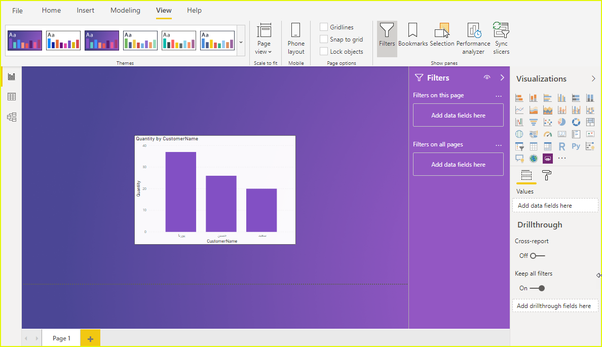Select the waterfall chart visualization
This screenshot has width=602, height=347.
[519, 122]
